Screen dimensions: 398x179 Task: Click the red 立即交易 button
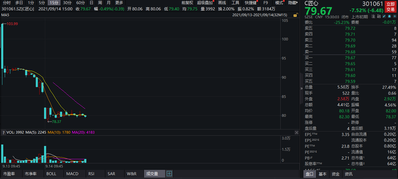pos(390,7)
